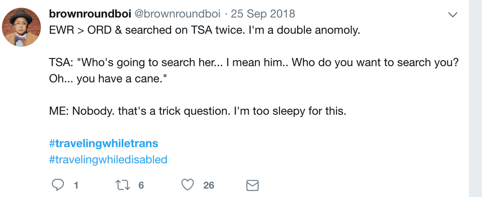Like the tweet with the heart icon

point(187,185)
